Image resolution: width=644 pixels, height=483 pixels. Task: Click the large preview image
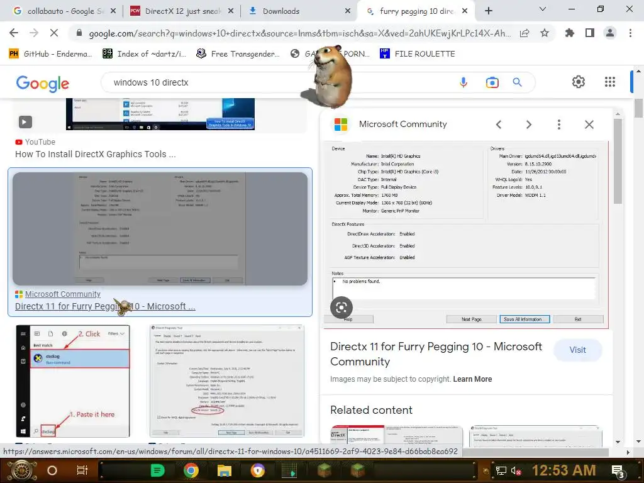466,234
